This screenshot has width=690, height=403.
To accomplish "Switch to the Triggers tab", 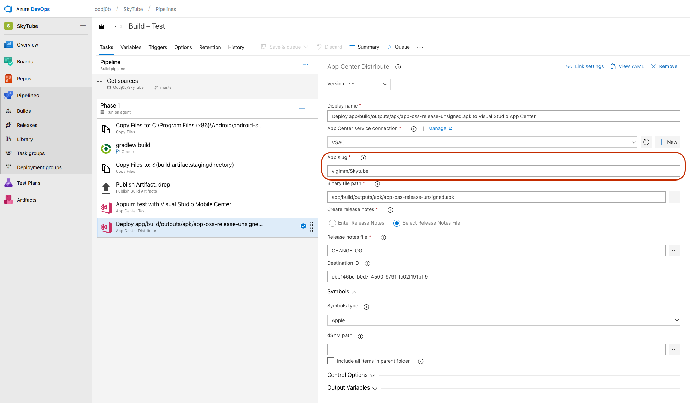I will tap(158, 47).
